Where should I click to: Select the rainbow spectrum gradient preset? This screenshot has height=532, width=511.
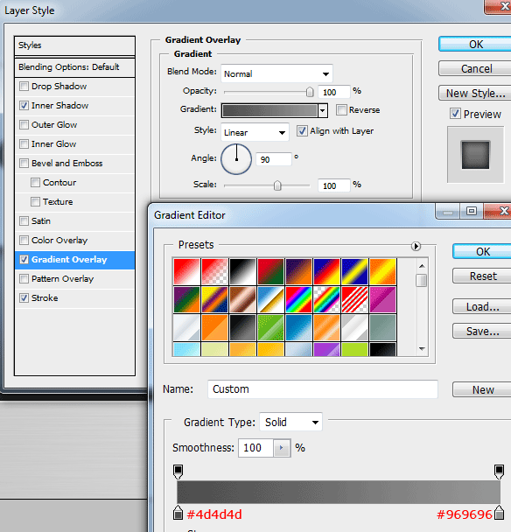(x=298, y=299)
